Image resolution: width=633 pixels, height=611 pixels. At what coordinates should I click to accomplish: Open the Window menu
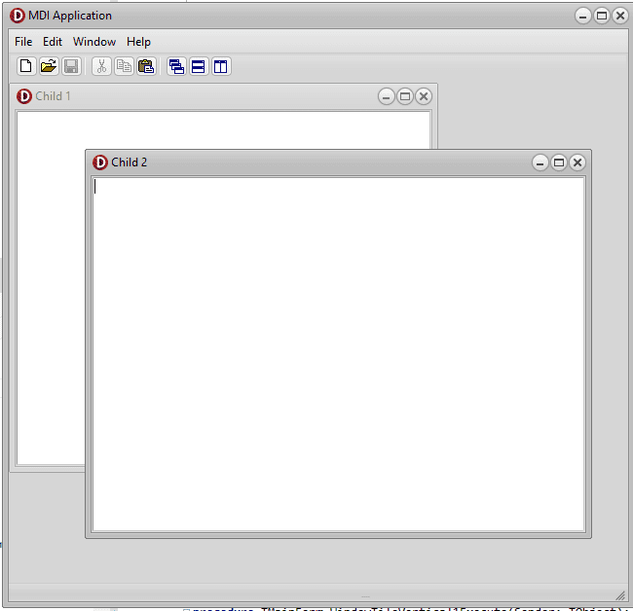94,42
